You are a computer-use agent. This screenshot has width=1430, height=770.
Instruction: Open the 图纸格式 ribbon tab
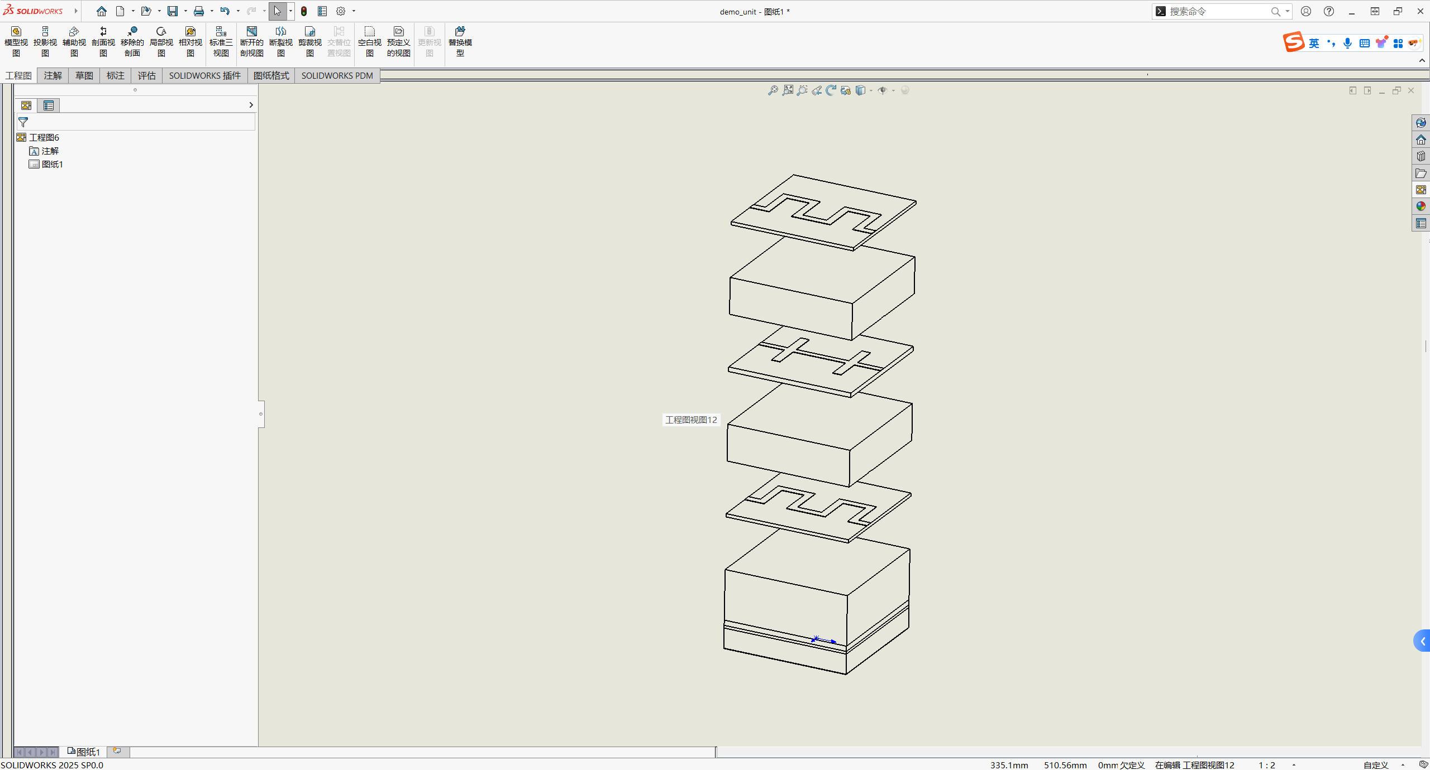click(271, 75)
